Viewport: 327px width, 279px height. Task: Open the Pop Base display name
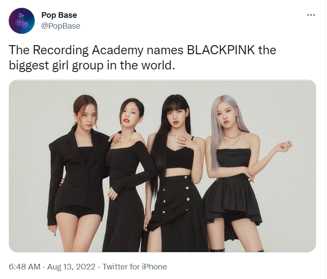59,15
